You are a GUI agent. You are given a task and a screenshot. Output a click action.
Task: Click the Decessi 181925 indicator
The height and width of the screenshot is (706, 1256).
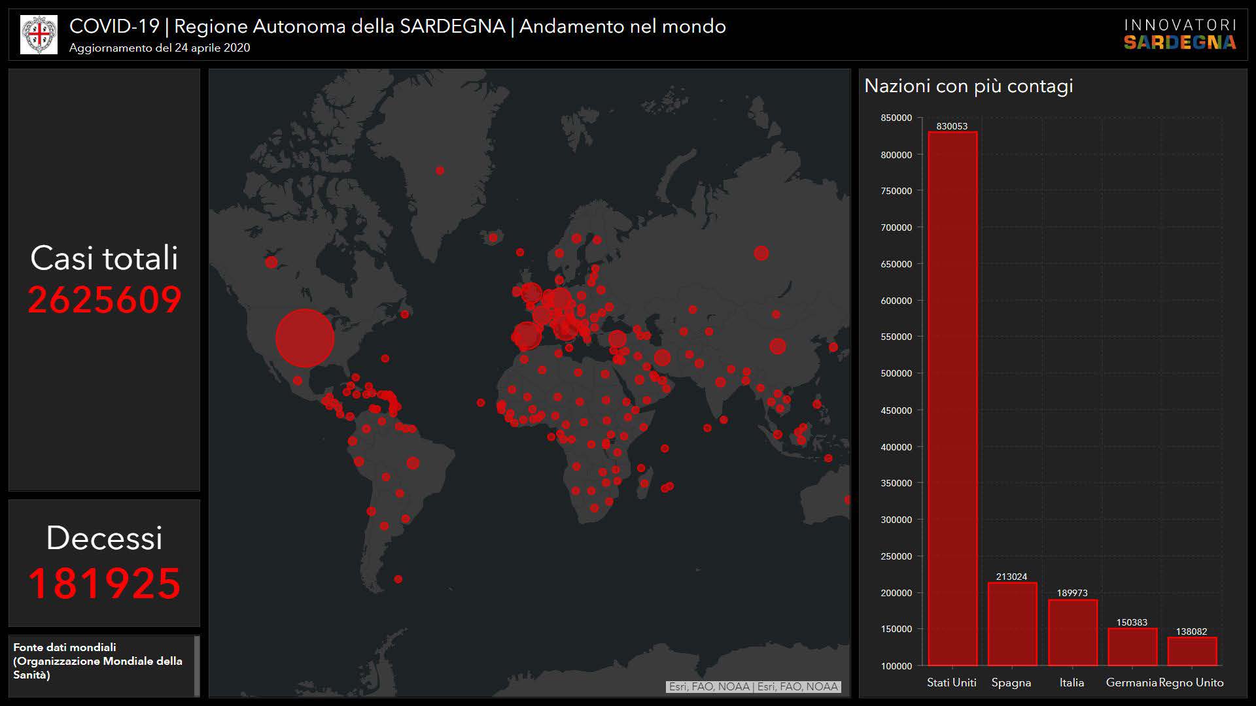click(x=104, y=563)
